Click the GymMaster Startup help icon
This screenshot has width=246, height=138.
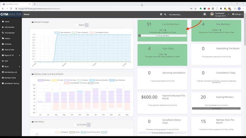pyautogui.click(x=3, y=83)
